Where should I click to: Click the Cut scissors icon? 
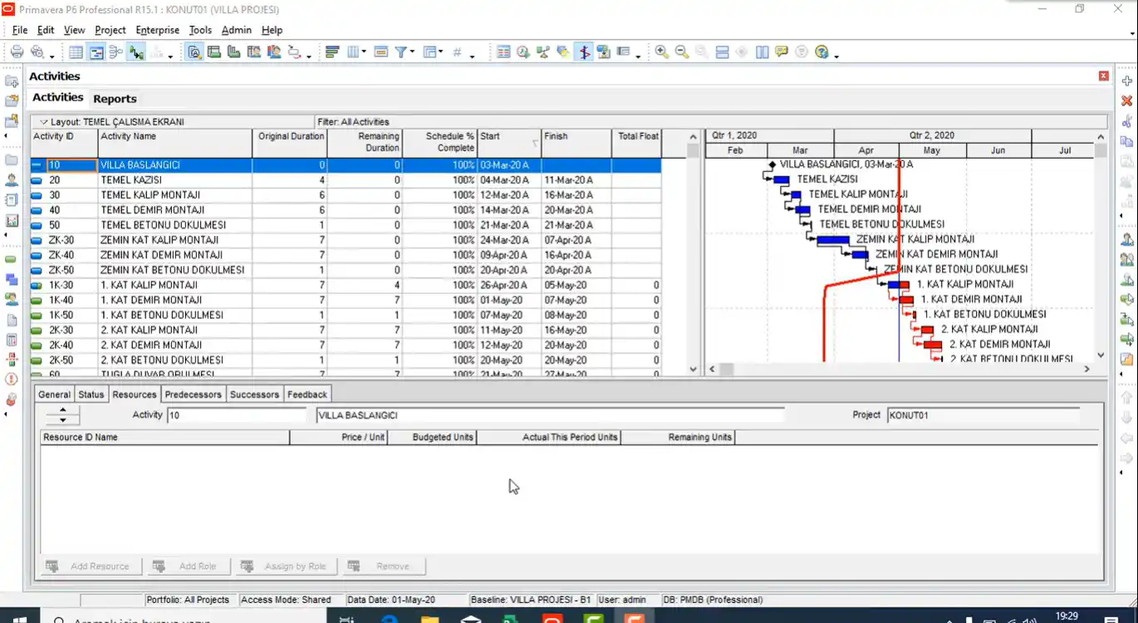click(x=1127, y=121)
